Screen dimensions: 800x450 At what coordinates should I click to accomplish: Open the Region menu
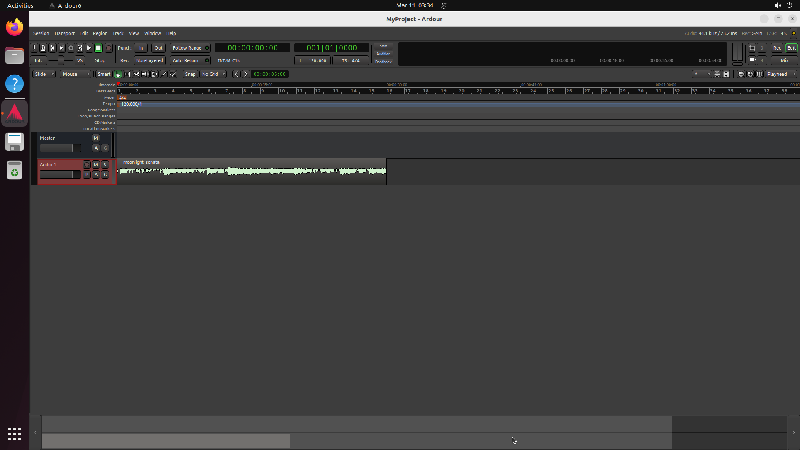(100, 33)
